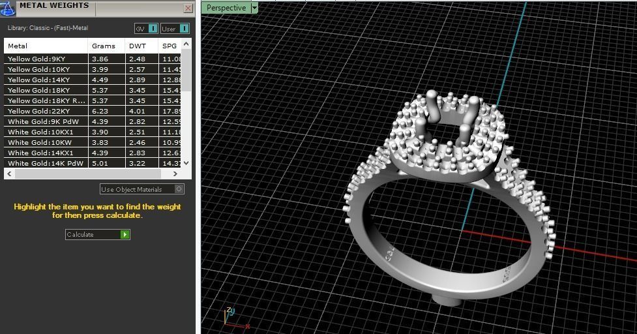Click the DWT column header
Viewport: 637px width, 334px height.
(x=141, y=46)
